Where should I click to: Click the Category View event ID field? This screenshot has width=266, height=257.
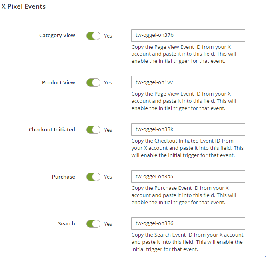tap(188, 35)
